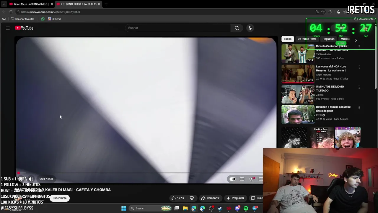Toggle the autoplay switch in player

pos(233,179)
